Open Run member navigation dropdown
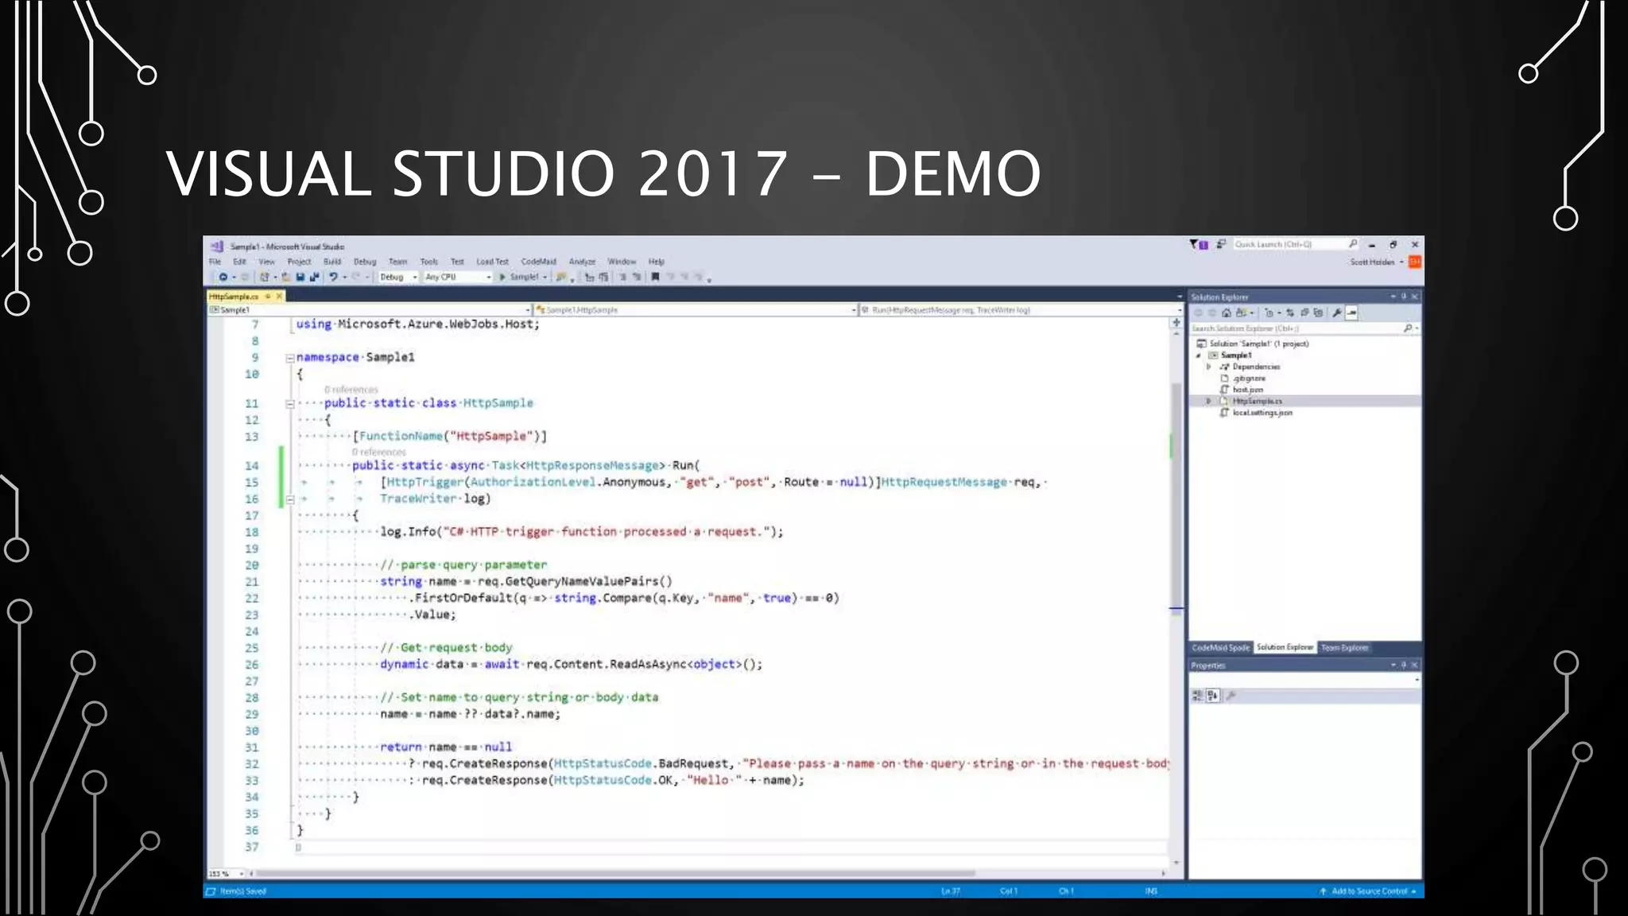 tap(1021, 310)
